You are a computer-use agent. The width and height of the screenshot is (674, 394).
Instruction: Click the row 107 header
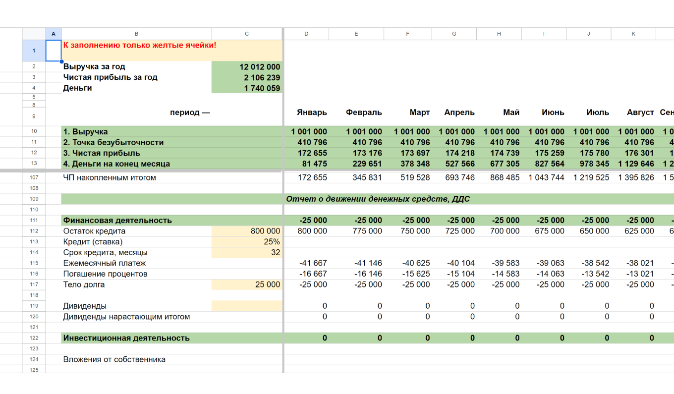pos(34,177)
